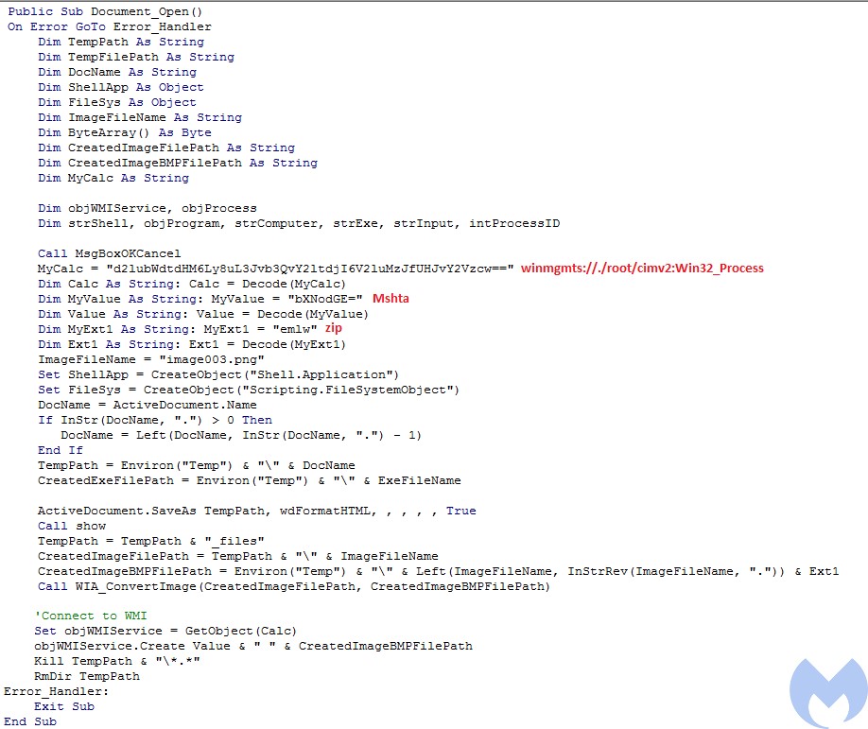This screenshot has width=868, height=729.
Task: Click the "Kill TempPath & "\*.*"" line
Action: (x=117, y=661)
